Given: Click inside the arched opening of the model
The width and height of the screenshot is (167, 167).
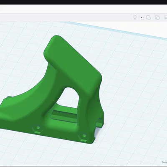Looking at the screenshot, I should pyautogui.click(x=68, y=97).
